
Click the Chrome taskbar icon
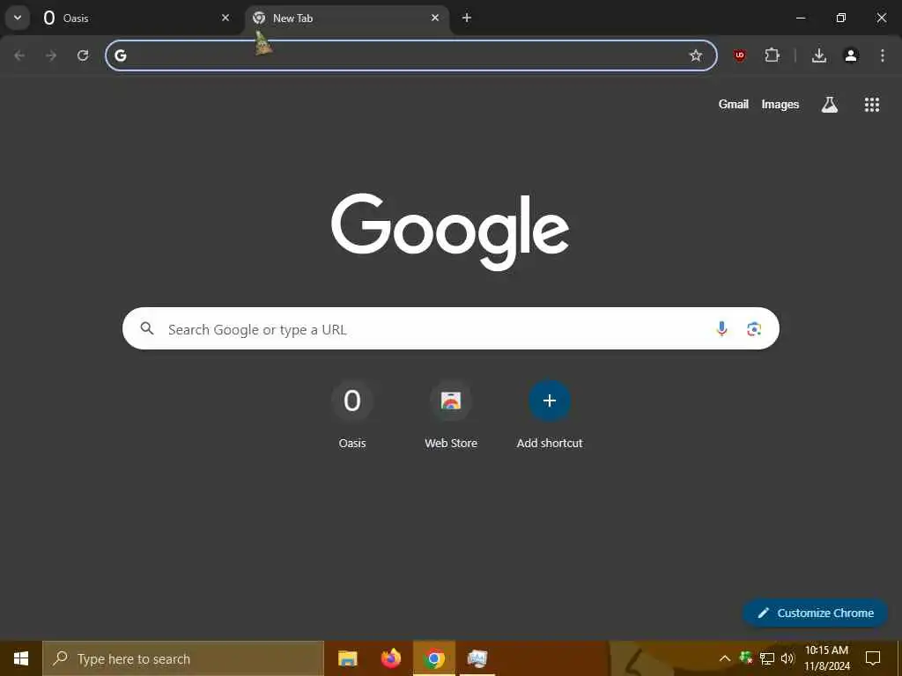click(434, 658)
